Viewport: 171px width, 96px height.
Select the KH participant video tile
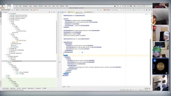[161, 66]
